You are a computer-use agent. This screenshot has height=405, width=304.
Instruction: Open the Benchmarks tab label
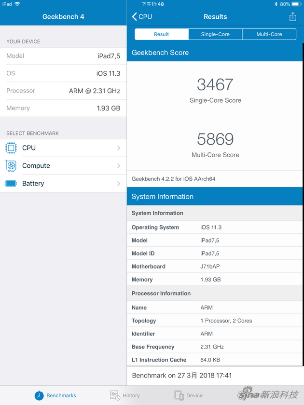click(61, 395)
